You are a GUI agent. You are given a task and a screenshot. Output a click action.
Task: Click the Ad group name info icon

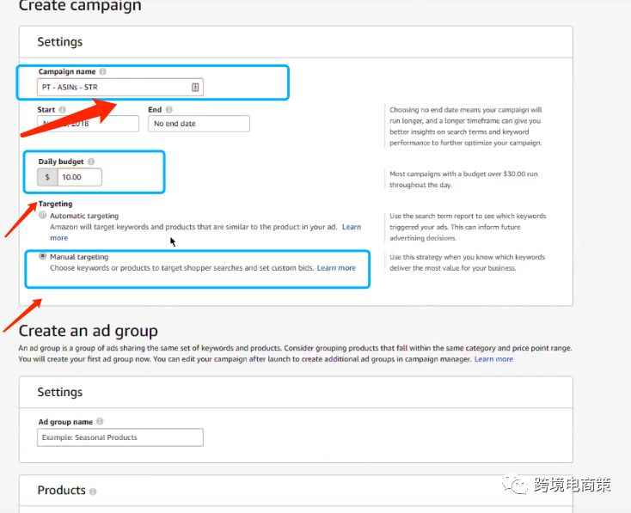100,422
